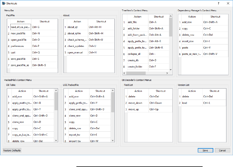Select the Ctrl+Alt+R shortcut cell
Viewport: 233px width, 167px height.
point(159,41)
